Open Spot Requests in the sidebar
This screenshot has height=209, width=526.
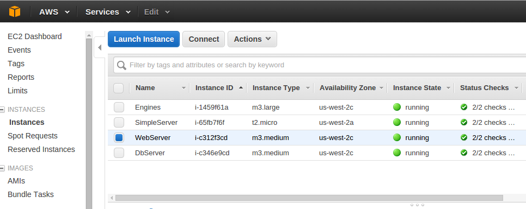click(33, 136)
